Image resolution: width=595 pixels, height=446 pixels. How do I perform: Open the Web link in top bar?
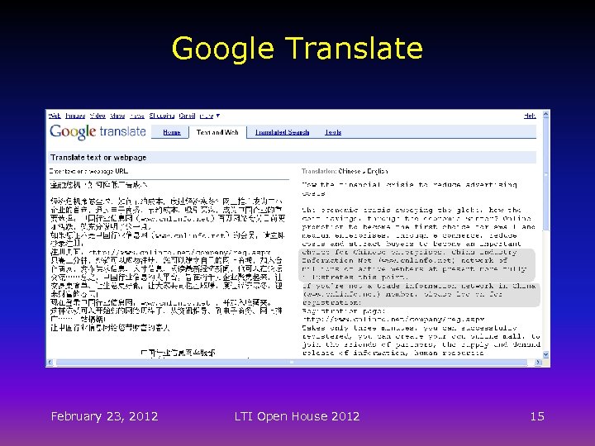[55, 116]
